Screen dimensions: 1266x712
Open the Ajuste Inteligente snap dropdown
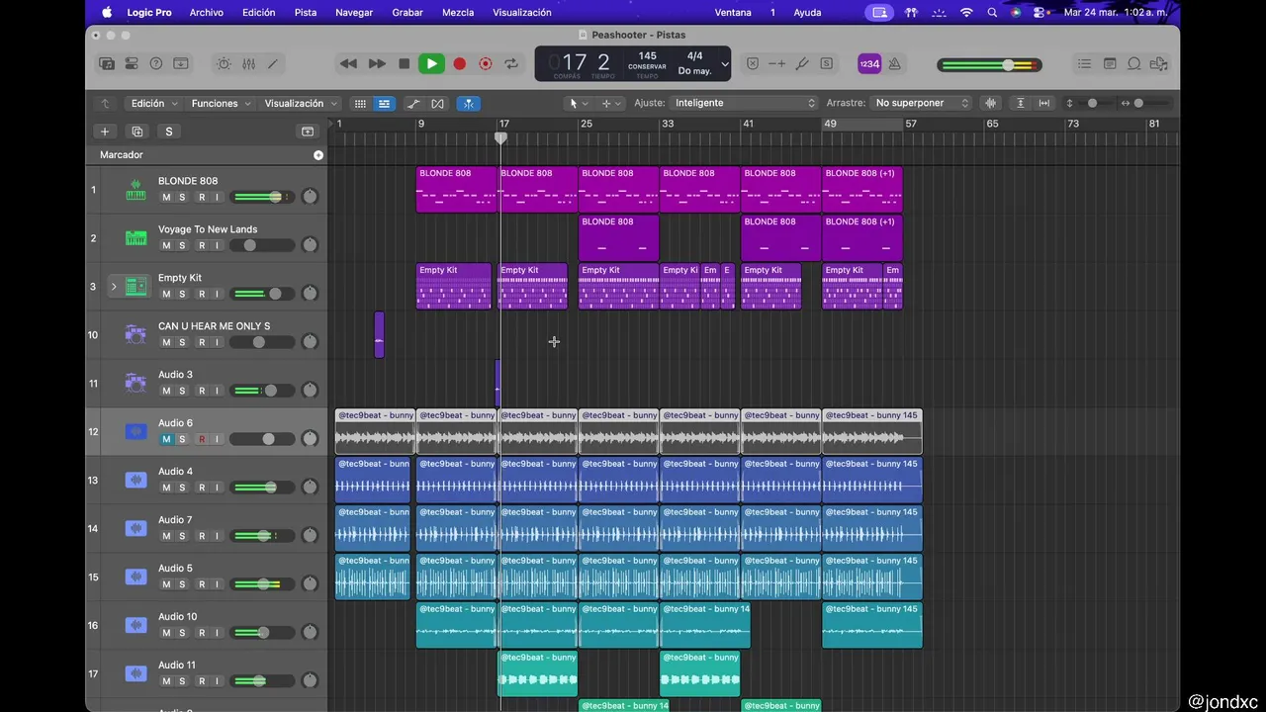[x=745, y=103]
